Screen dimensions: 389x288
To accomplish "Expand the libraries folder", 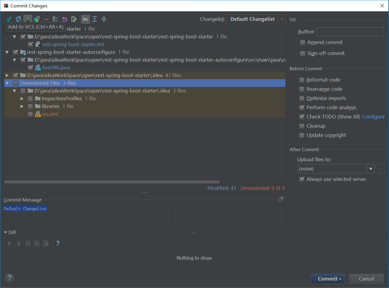I will tap(22, 106).
